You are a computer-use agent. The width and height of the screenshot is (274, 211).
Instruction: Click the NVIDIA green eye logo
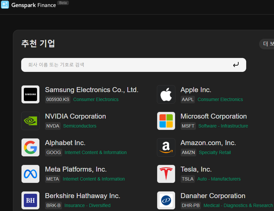pos(30,121)
